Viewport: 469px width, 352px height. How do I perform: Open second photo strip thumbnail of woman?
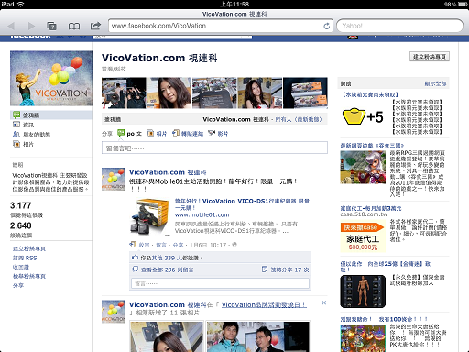(x=169, y=93)
